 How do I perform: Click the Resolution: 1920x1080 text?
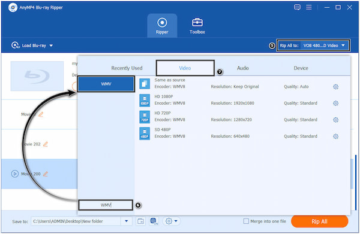coord(232,103)
